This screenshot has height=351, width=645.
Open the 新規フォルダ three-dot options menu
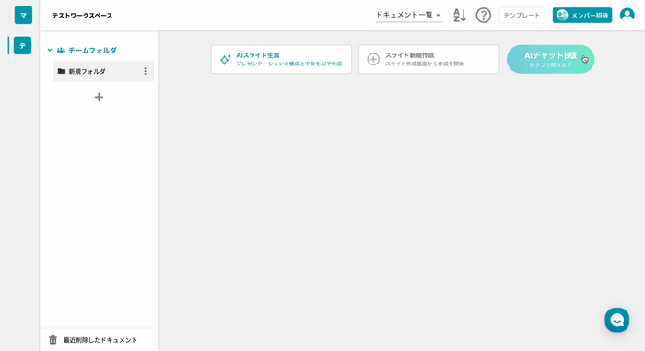point(145,71)
